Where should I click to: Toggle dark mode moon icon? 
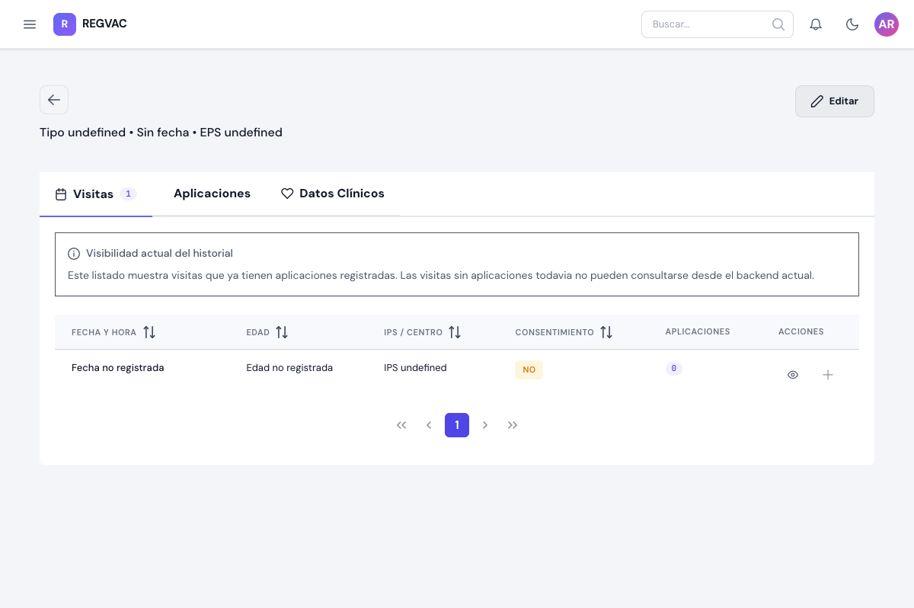(x=852, y=24)
